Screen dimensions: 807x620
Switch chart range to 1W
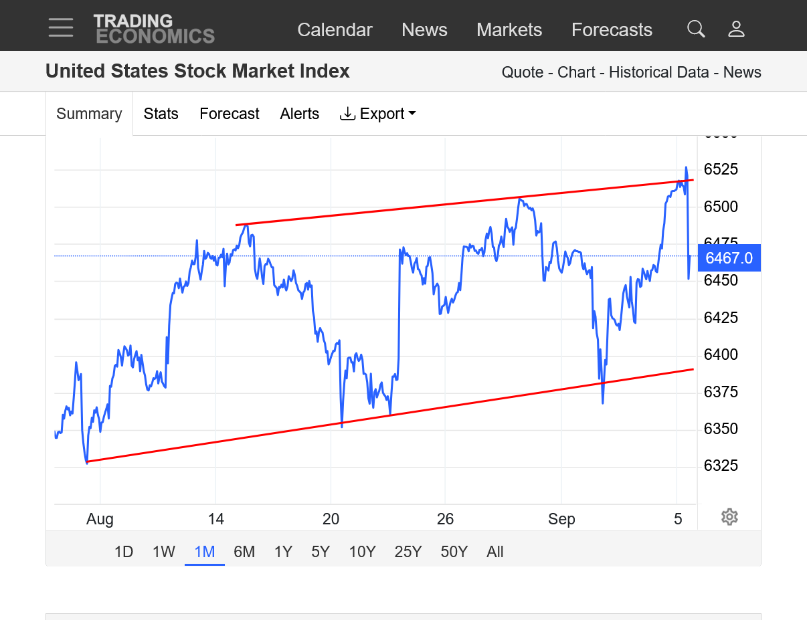click(164, 552)
